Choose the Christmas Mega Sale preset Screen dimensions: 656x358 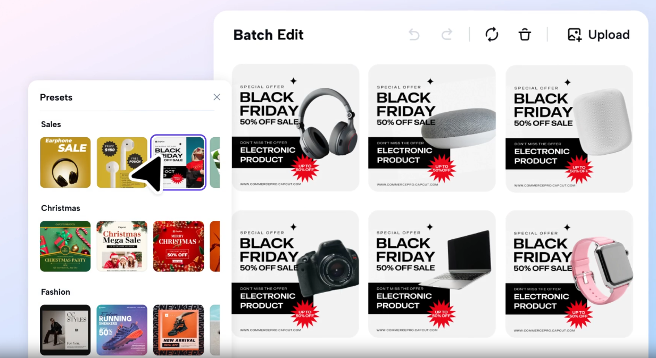coord(122,246)
